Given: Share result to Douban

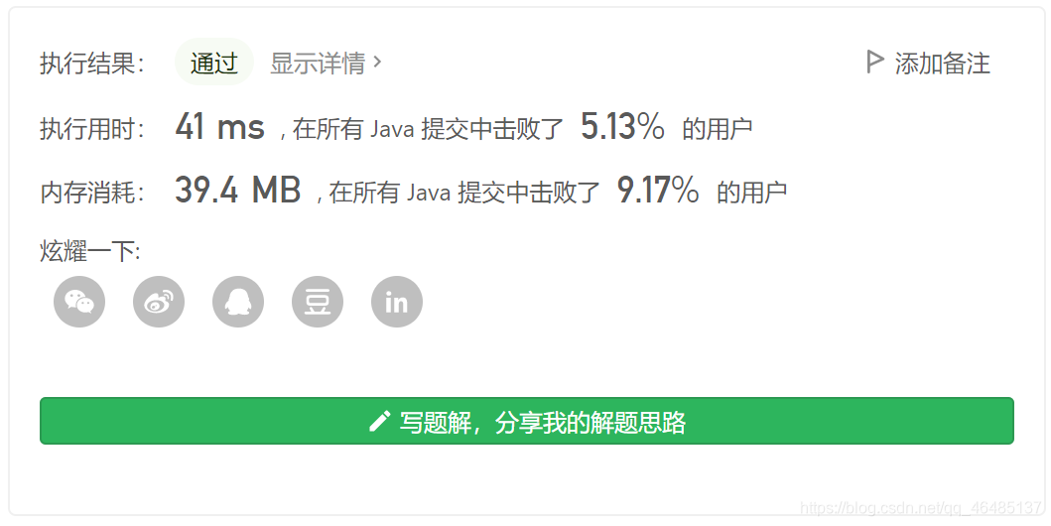Looking at the screenshot, I should pos(318,302).
